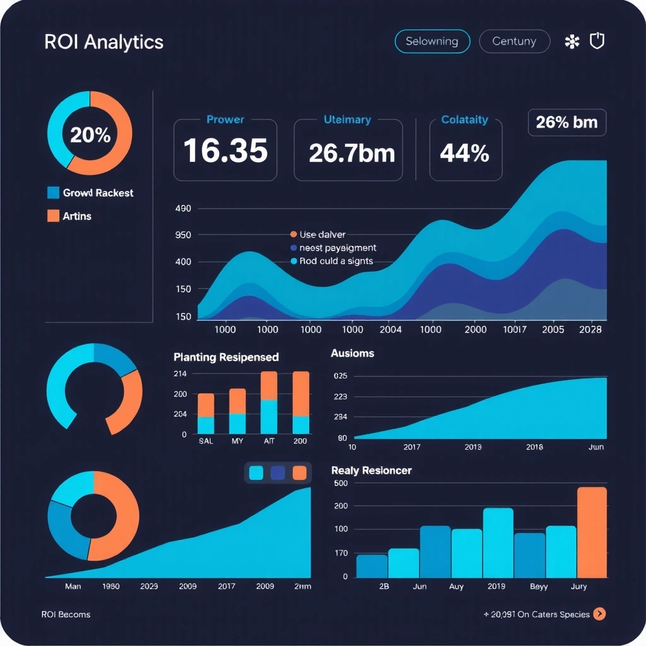
Task: Click the tallest bar in Planting Respensed chart
Action: (269, 404)
